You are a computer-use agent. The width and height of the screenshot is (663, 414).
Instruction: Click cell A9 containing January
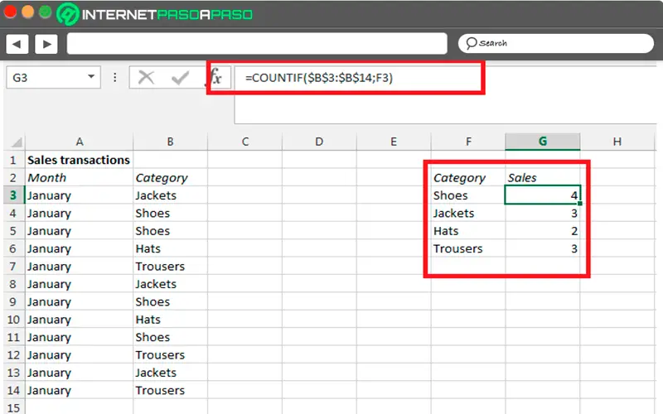coord(79,302)
